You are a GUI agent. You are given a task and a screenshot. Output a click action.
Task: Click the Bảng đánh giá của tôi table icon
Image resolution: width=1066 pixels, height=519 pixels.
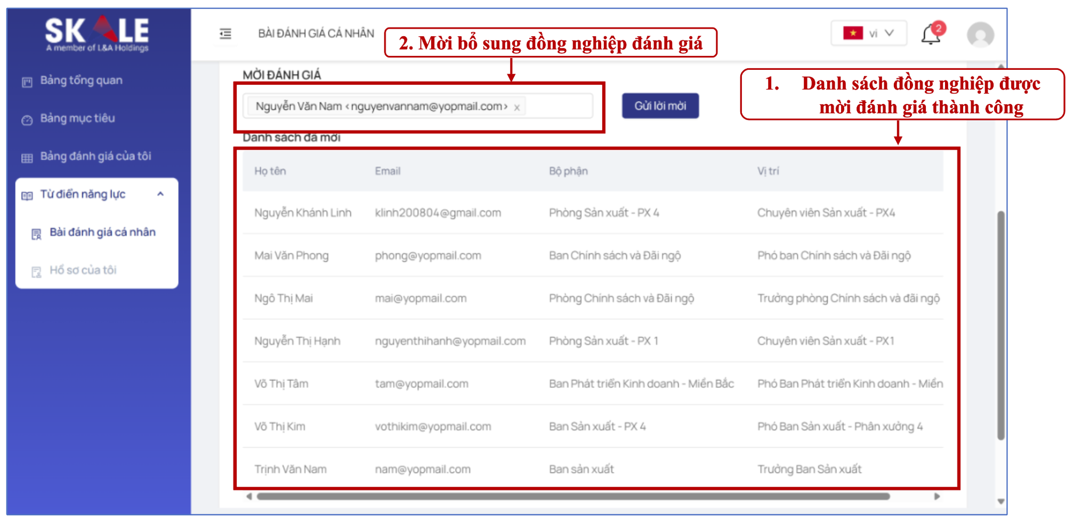tap(27, 158)
